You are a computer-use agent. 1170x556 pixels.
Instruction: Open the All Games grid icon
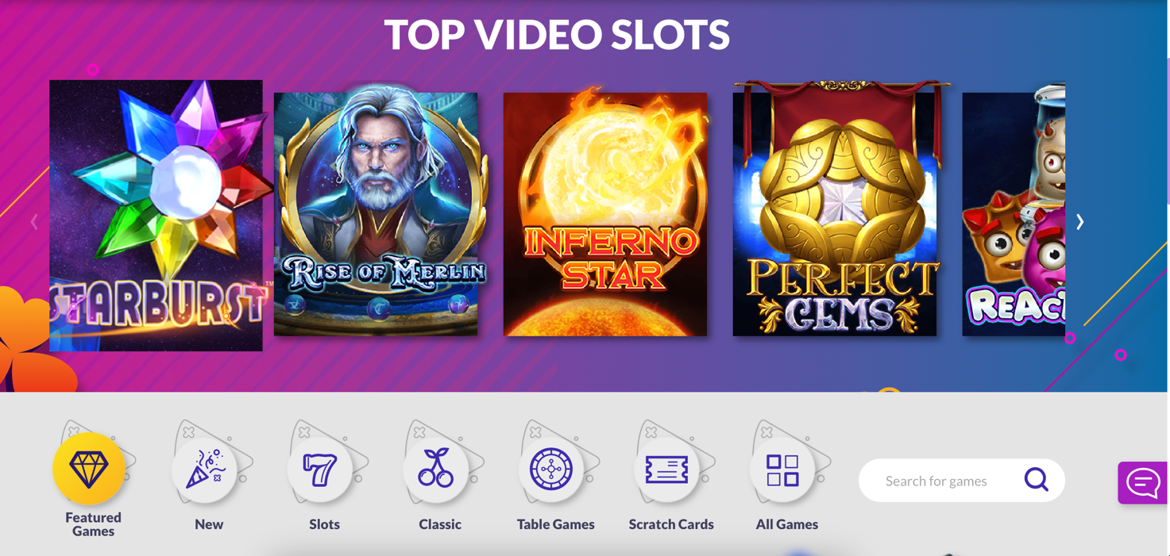tap(782, 469)
